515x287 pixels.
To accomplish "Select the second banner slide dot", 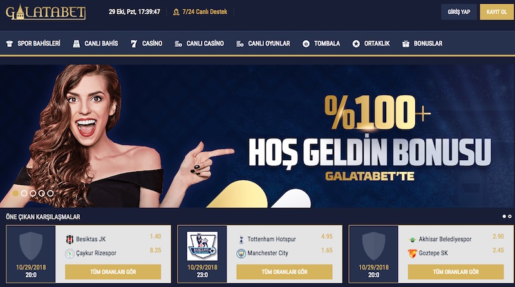I will click(24, 194).
